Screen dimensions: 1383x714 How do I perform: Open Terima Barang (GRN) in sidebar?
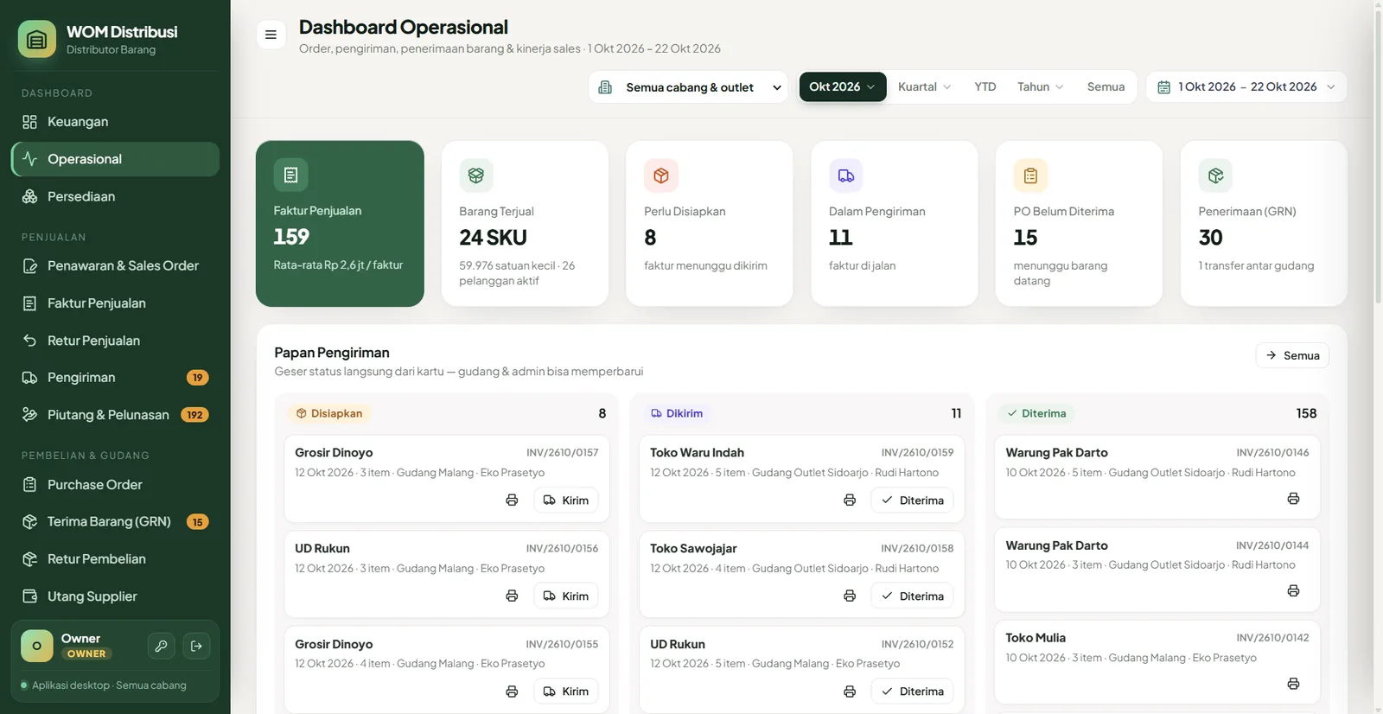tap(115, 522)
